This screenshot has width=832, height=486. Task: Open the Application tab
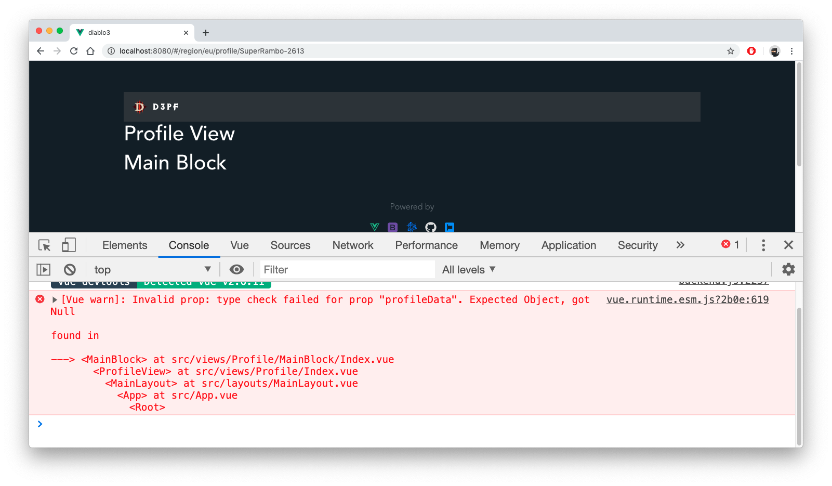569,245
